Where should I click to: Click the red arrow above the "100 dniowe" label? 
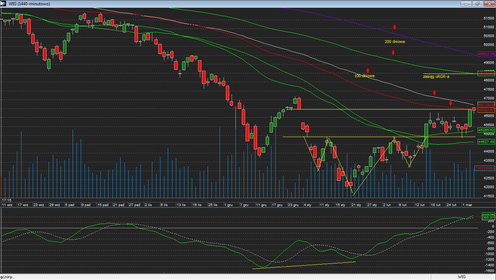tap(367, 70)
